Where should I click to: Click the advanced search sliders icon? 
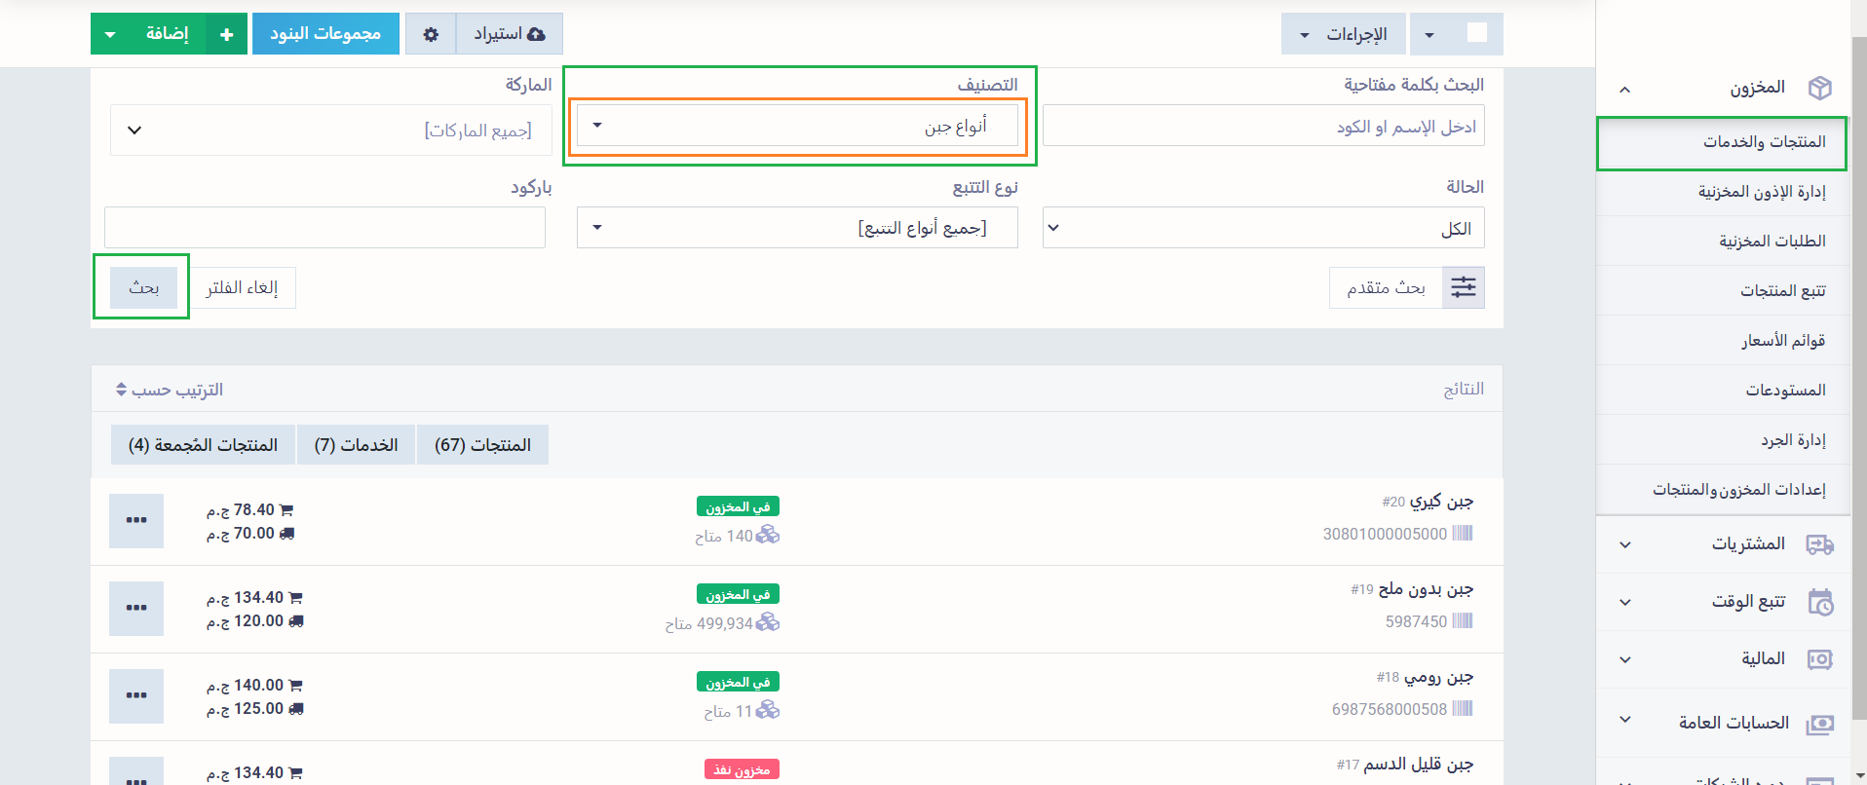tap(1464, 287)
